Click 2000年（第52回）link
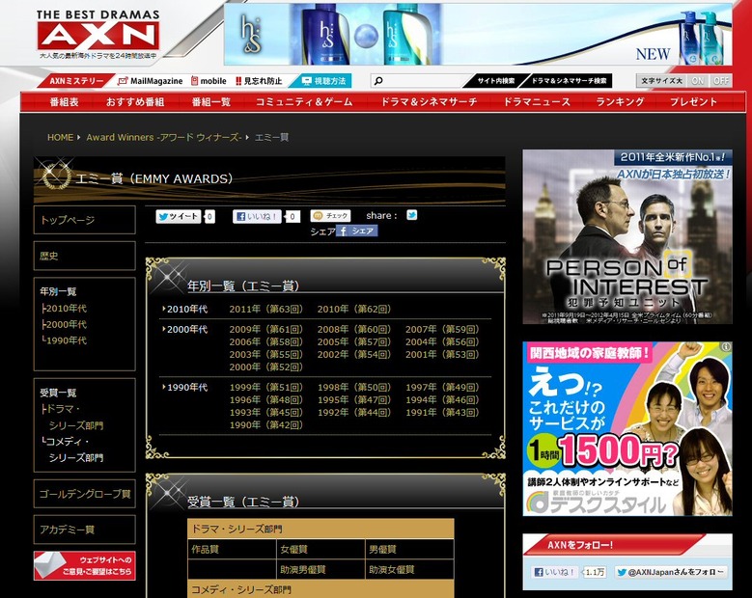 (266, 367)
